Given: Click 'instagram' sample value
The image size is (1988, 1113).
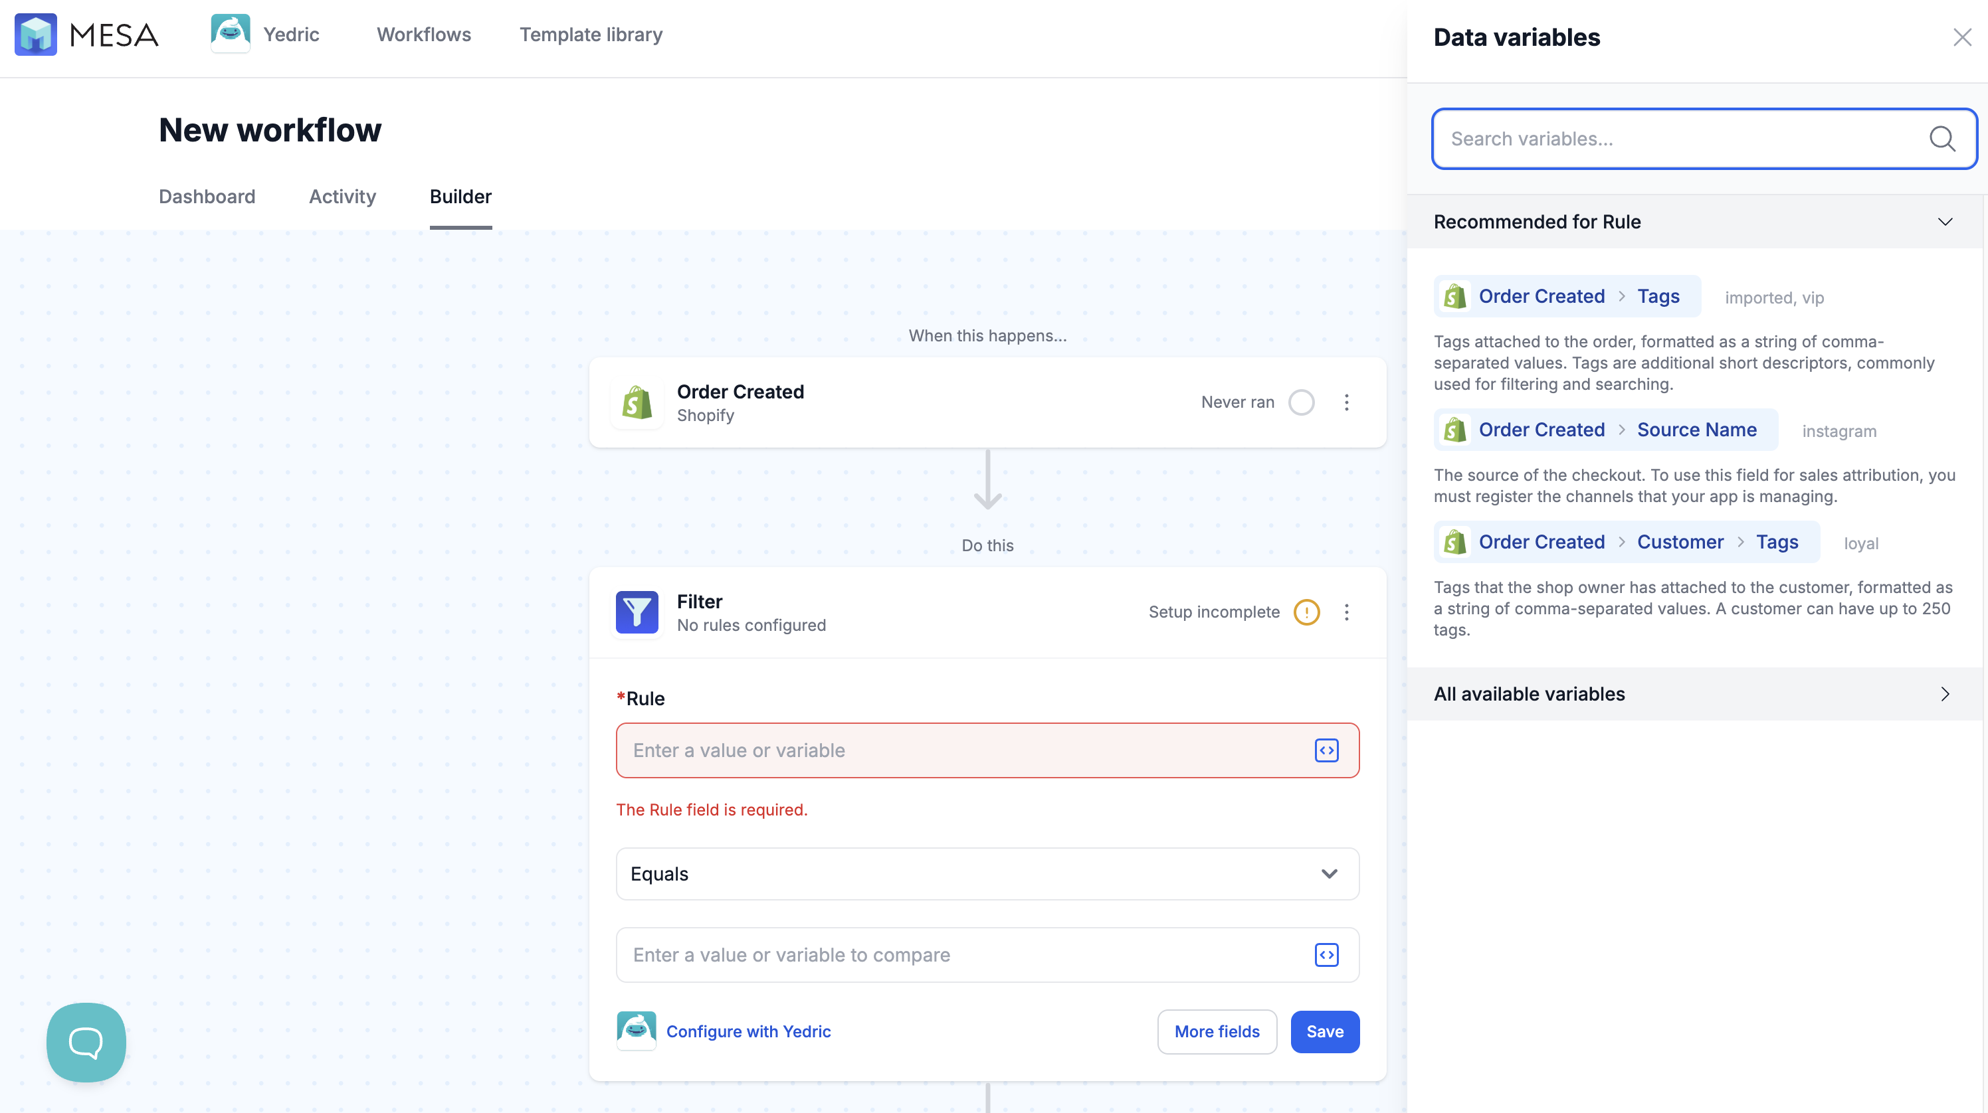Looking at the screenshot, I should [x=1839, y=431].
